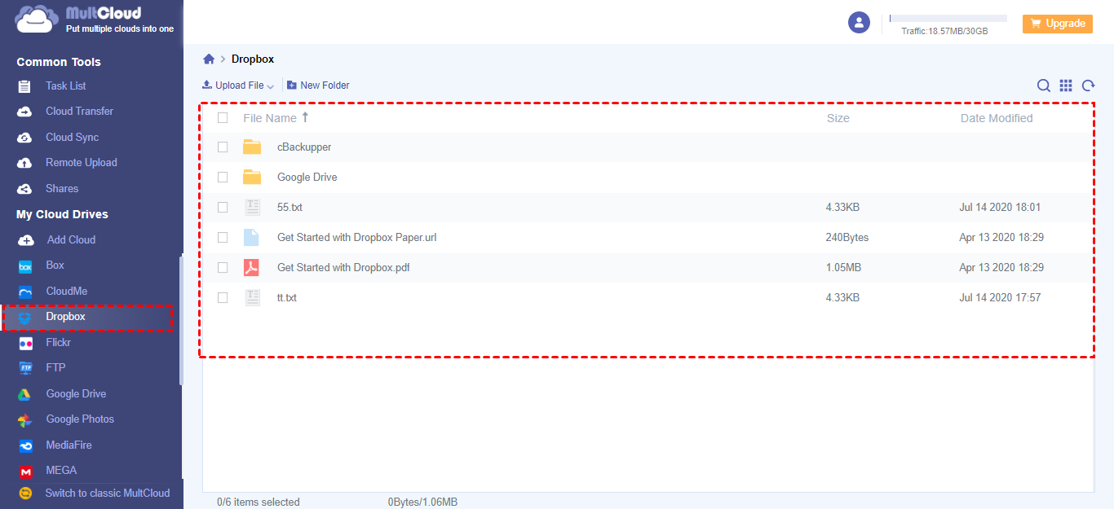Open Shares in sidebar

tap(62, 189)
